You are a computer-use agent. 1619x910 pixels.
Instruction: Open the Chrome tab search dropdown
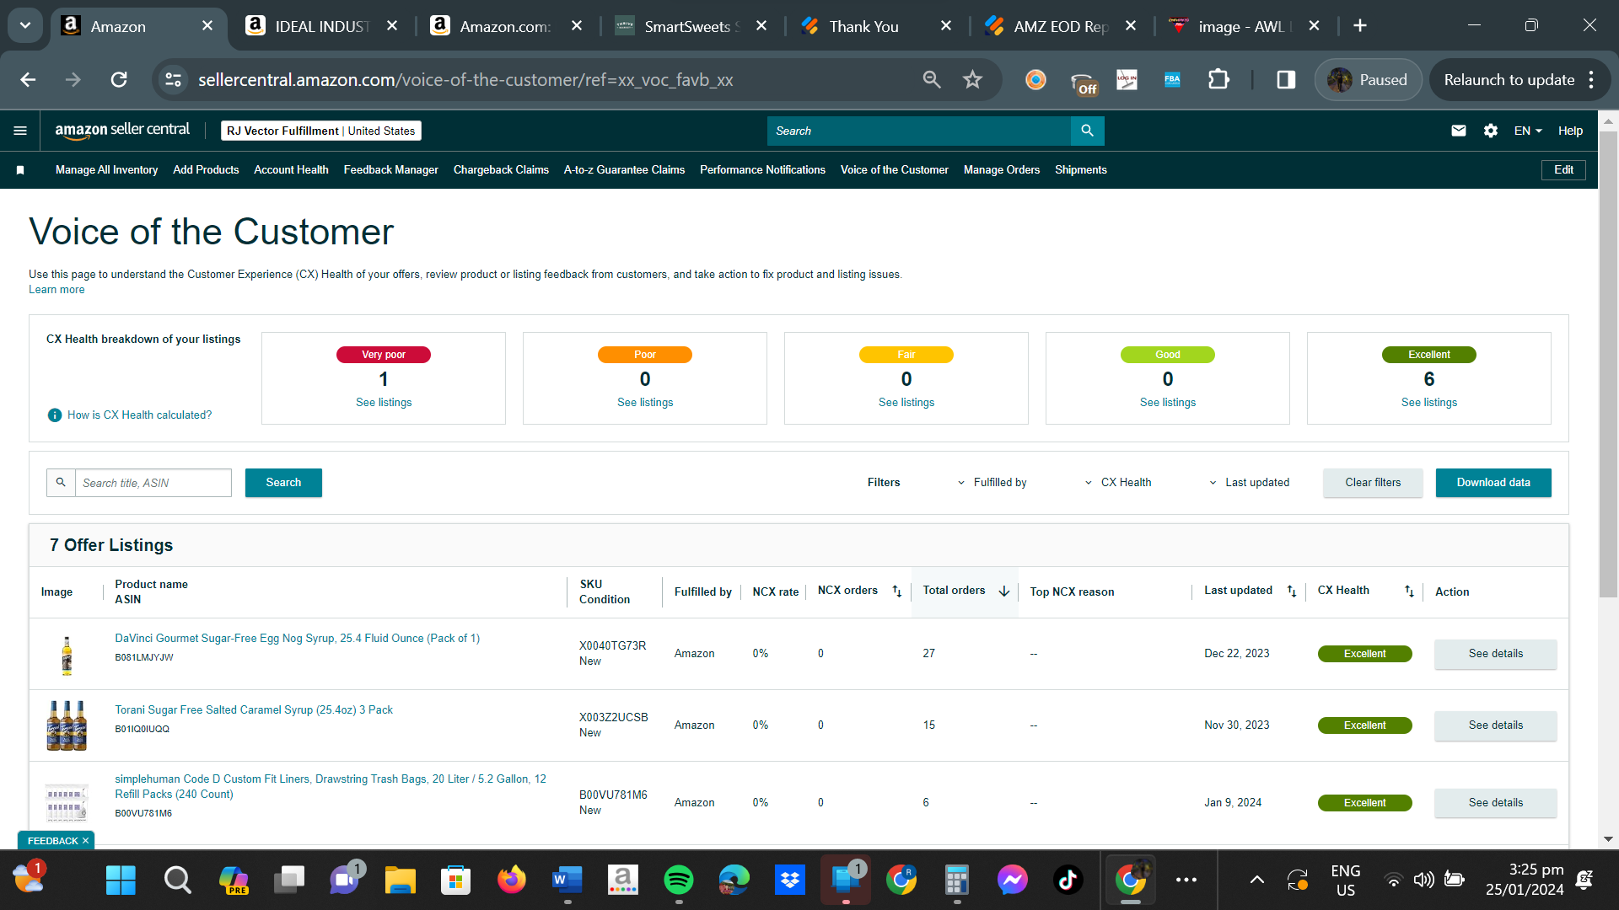(x=25, y=26)
